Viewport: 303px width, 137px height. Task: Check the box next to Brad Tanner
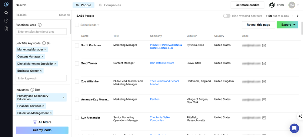click(x=77, y=64)
